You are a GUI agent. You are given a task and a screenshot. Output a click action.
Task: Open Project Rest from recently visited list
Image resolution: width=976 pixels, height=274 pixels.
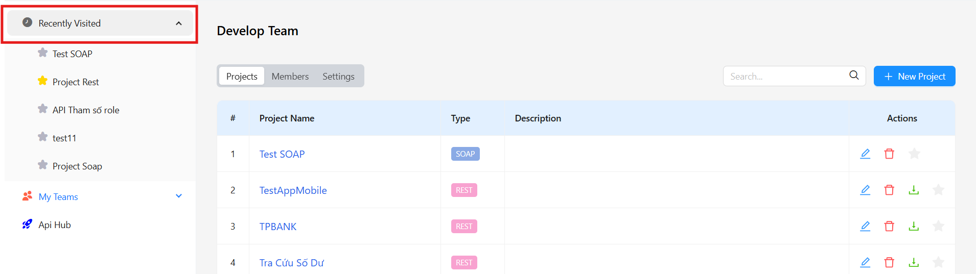tap(76, 82)
